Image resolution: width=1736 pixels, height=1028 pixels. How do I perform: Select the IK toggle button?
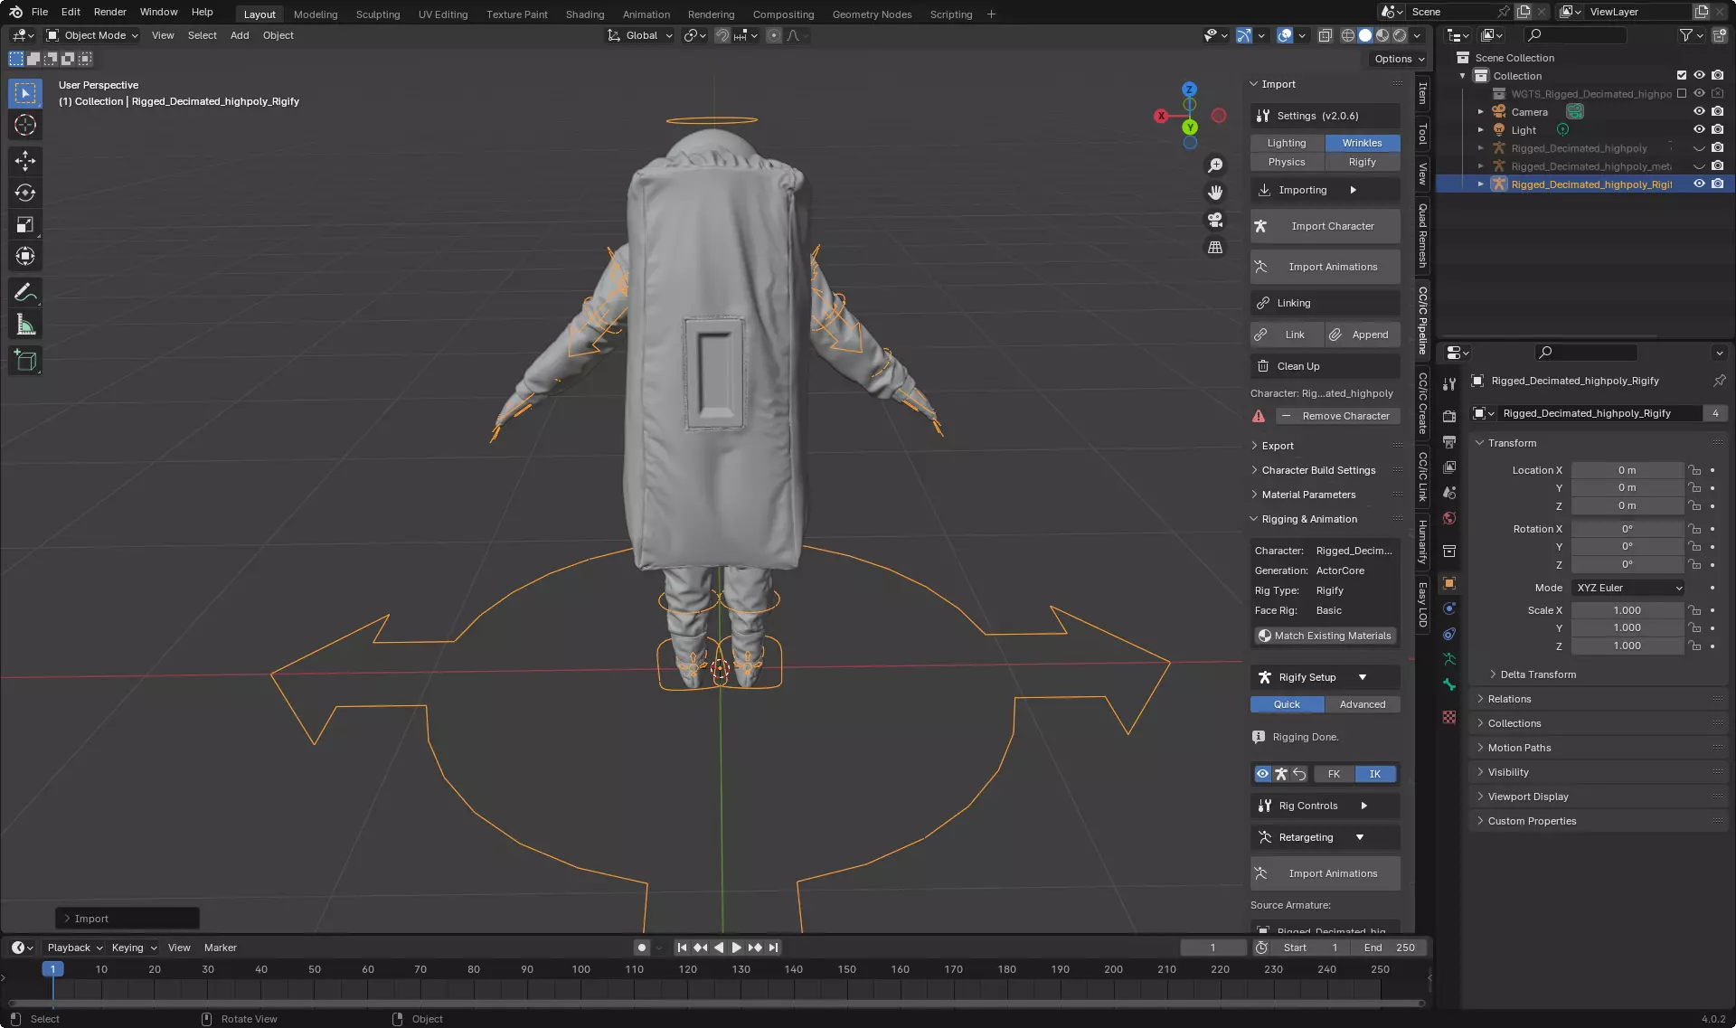[1375, 774]
